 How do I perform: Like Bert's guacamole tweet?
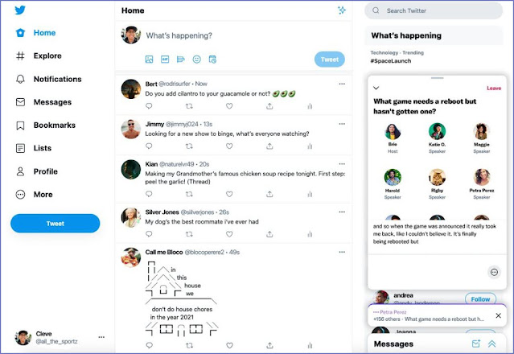229,106
